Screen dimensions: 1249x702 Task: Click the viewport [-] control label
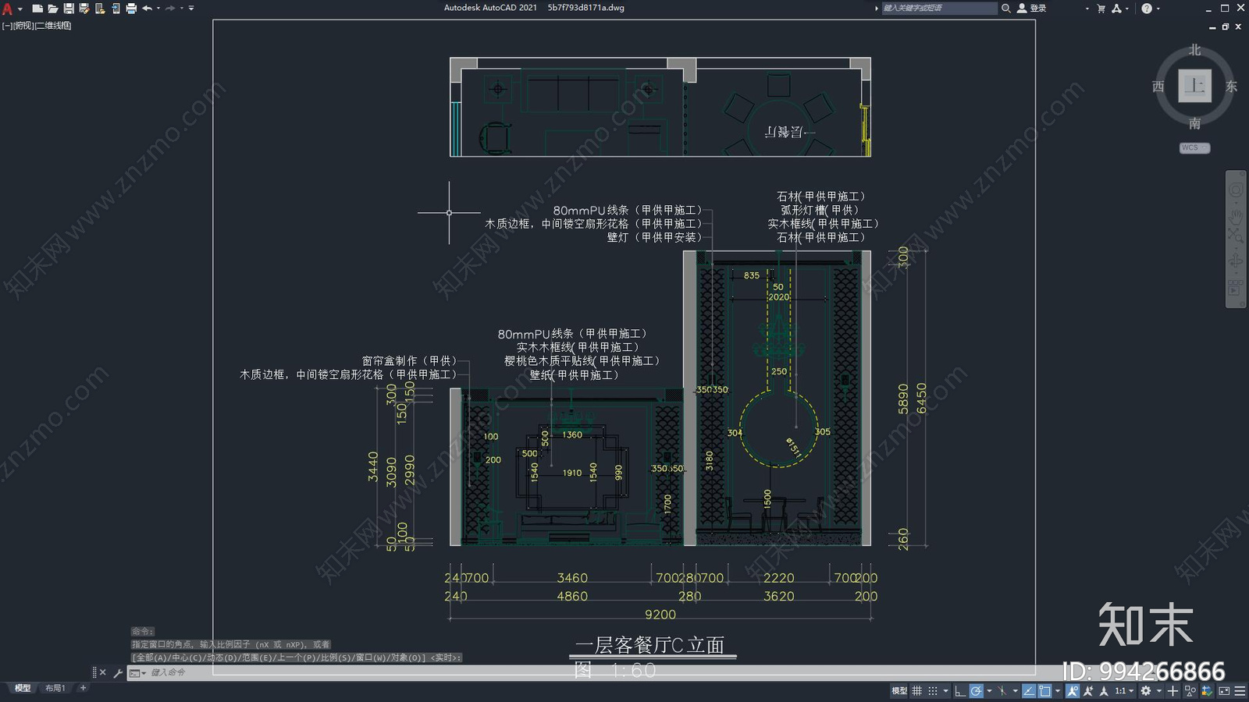click(x=7, y=26)
